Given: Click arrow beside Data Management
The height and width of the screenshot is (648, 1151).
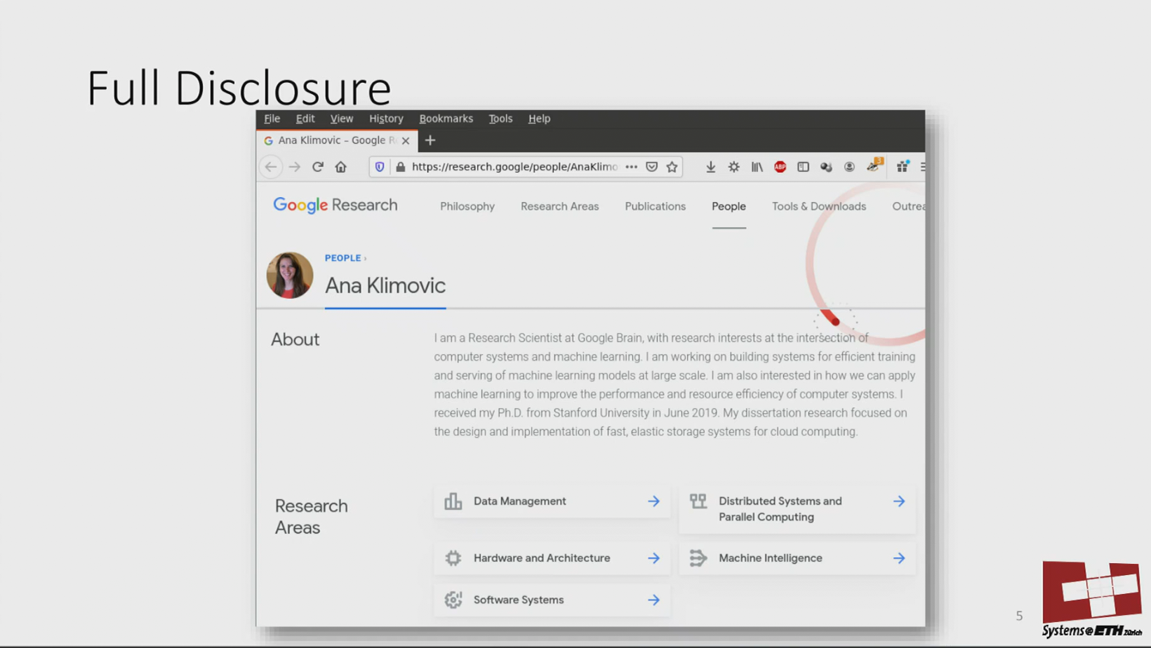Looking at the screenshot, I should (x=654, y=501).
